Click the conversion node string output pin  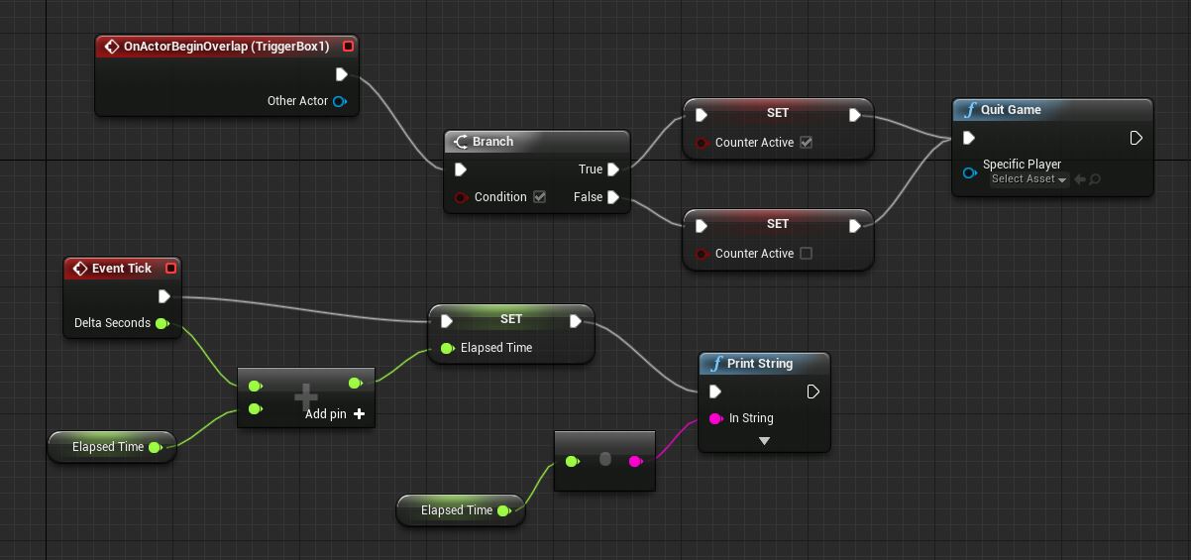pyautogui.click(x=636, y=461)
